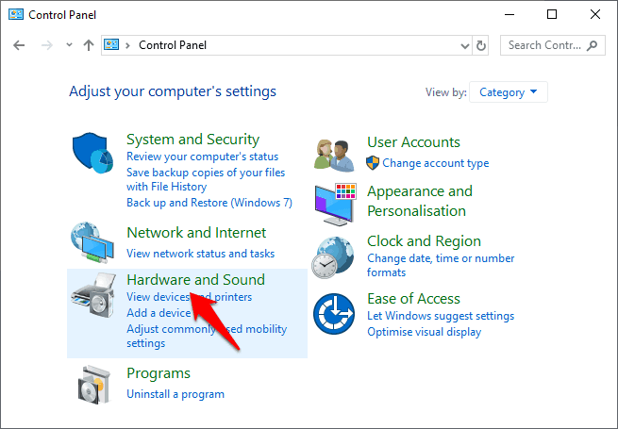Click the search magnifier icon
This screenshot has width=618, height=429.
[592, 45]
